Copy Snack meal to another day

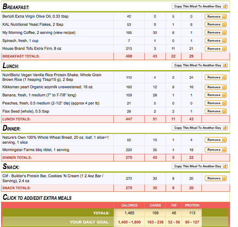(199, 166)
